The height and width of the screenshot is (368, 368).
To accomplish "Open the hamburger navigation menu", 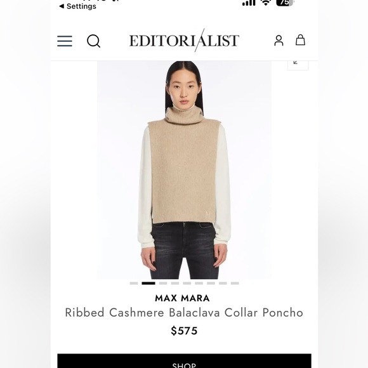I will tap(65, 41).
